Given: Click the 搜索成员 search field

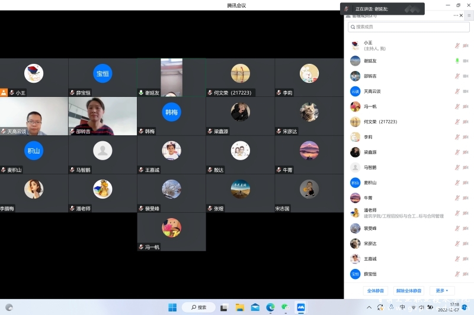Looking at the screenshot, I should (x=408, y=27).
